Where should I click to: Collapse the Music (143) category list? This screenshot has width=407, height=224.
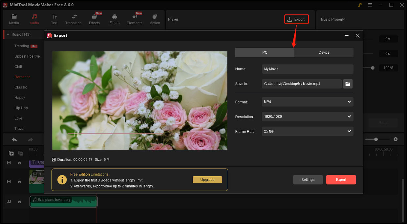pyautogui.click(x=8, y=35)
